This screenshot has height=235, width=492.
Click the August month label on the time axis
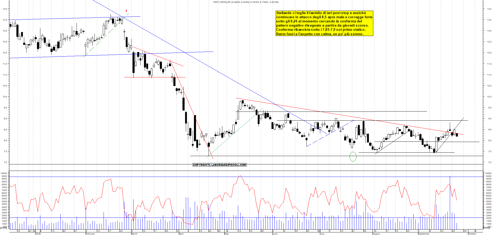tap(376, 234)
